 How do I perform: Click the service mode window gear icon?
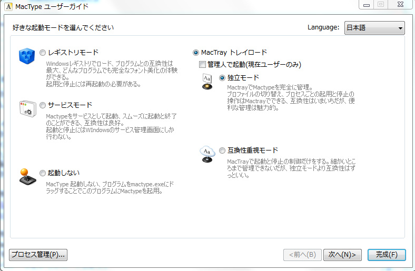pyautogui.click(x=28, y=109)
